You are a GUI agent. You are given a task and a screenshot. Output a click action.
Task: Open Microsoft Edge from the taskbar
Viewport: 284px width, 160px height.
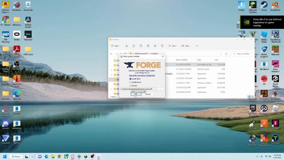pos(47,156)
